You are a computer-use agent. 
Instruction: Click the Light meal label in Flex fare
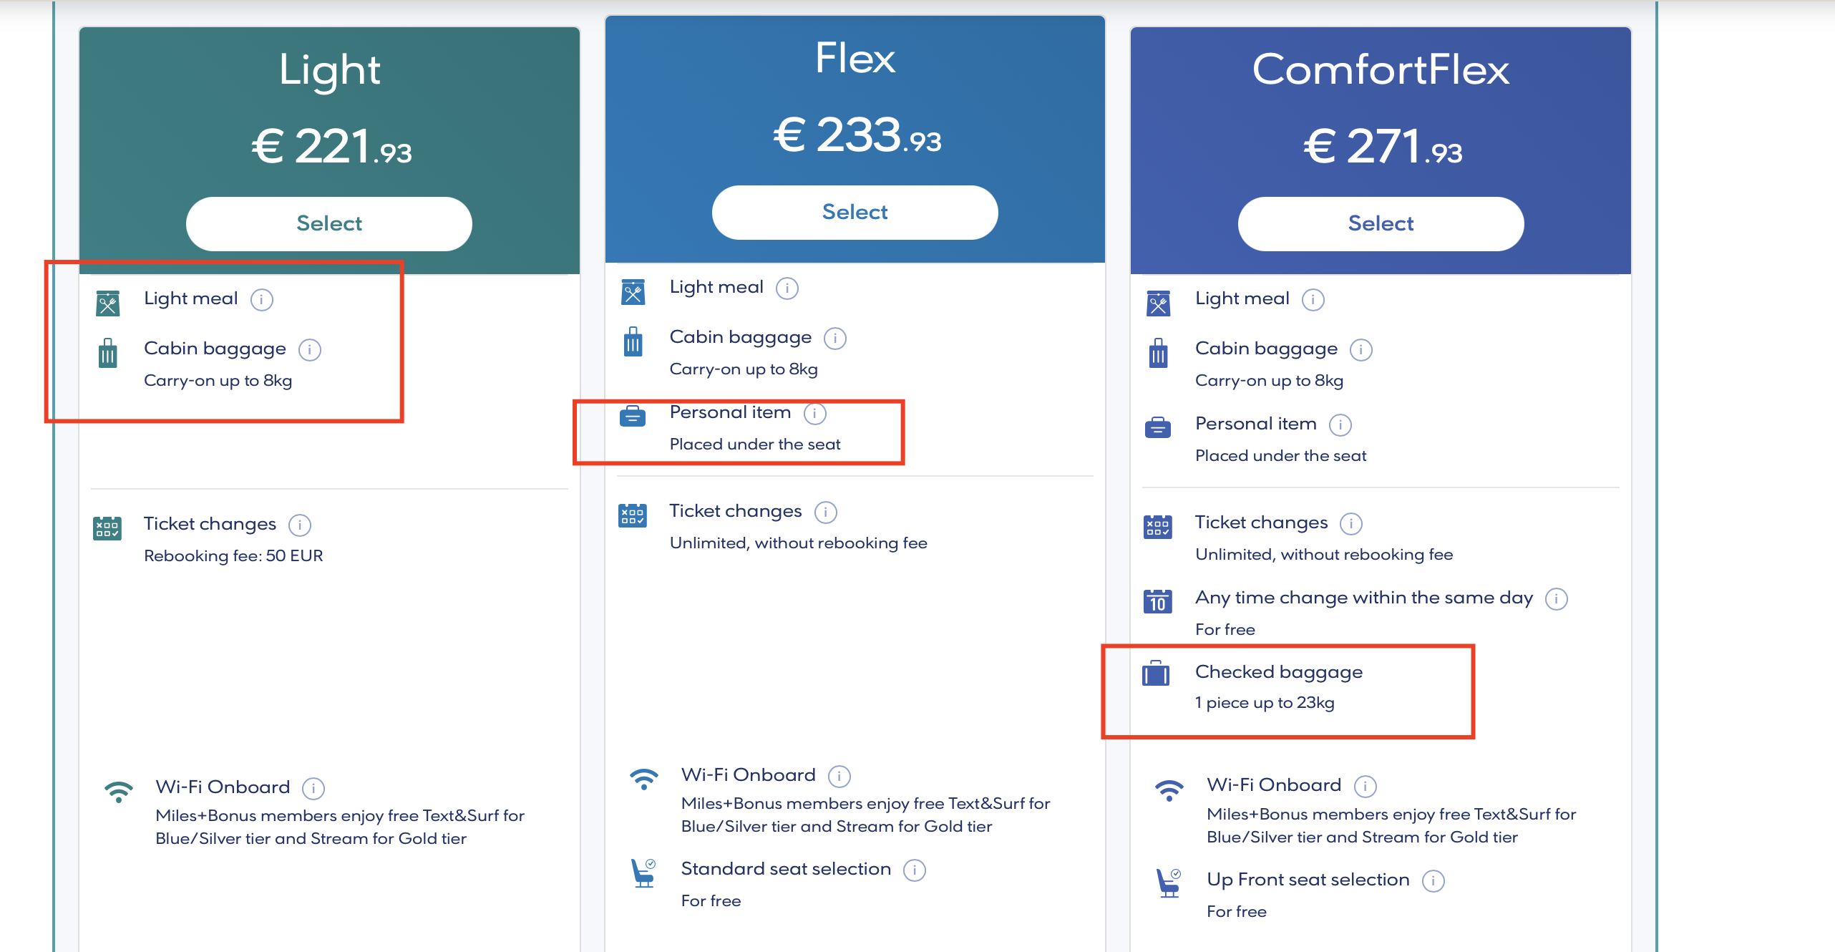[716, 287]
